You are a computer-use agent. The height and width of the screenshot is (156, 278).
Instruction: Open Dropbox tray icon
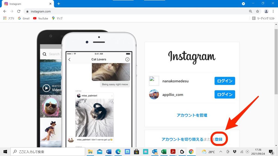[235, 151]
